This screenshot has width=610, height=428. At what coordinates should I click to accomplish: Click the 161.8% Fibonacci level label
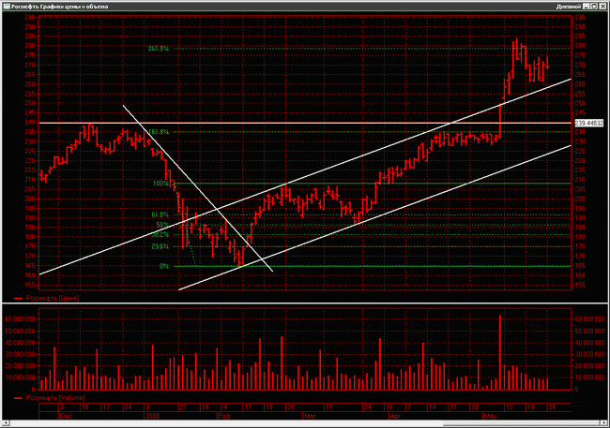click(159, 132)
